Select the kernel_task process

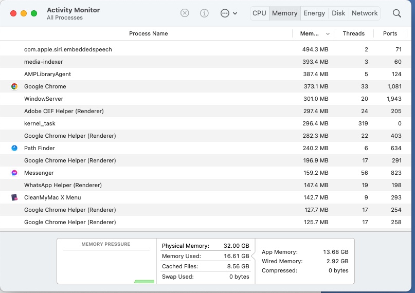point(40,123)
